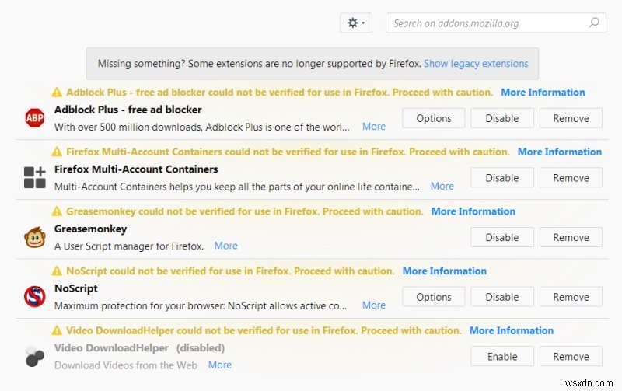Select 'NoScript' extension name

pyautogui.click(x=75, y=288)
